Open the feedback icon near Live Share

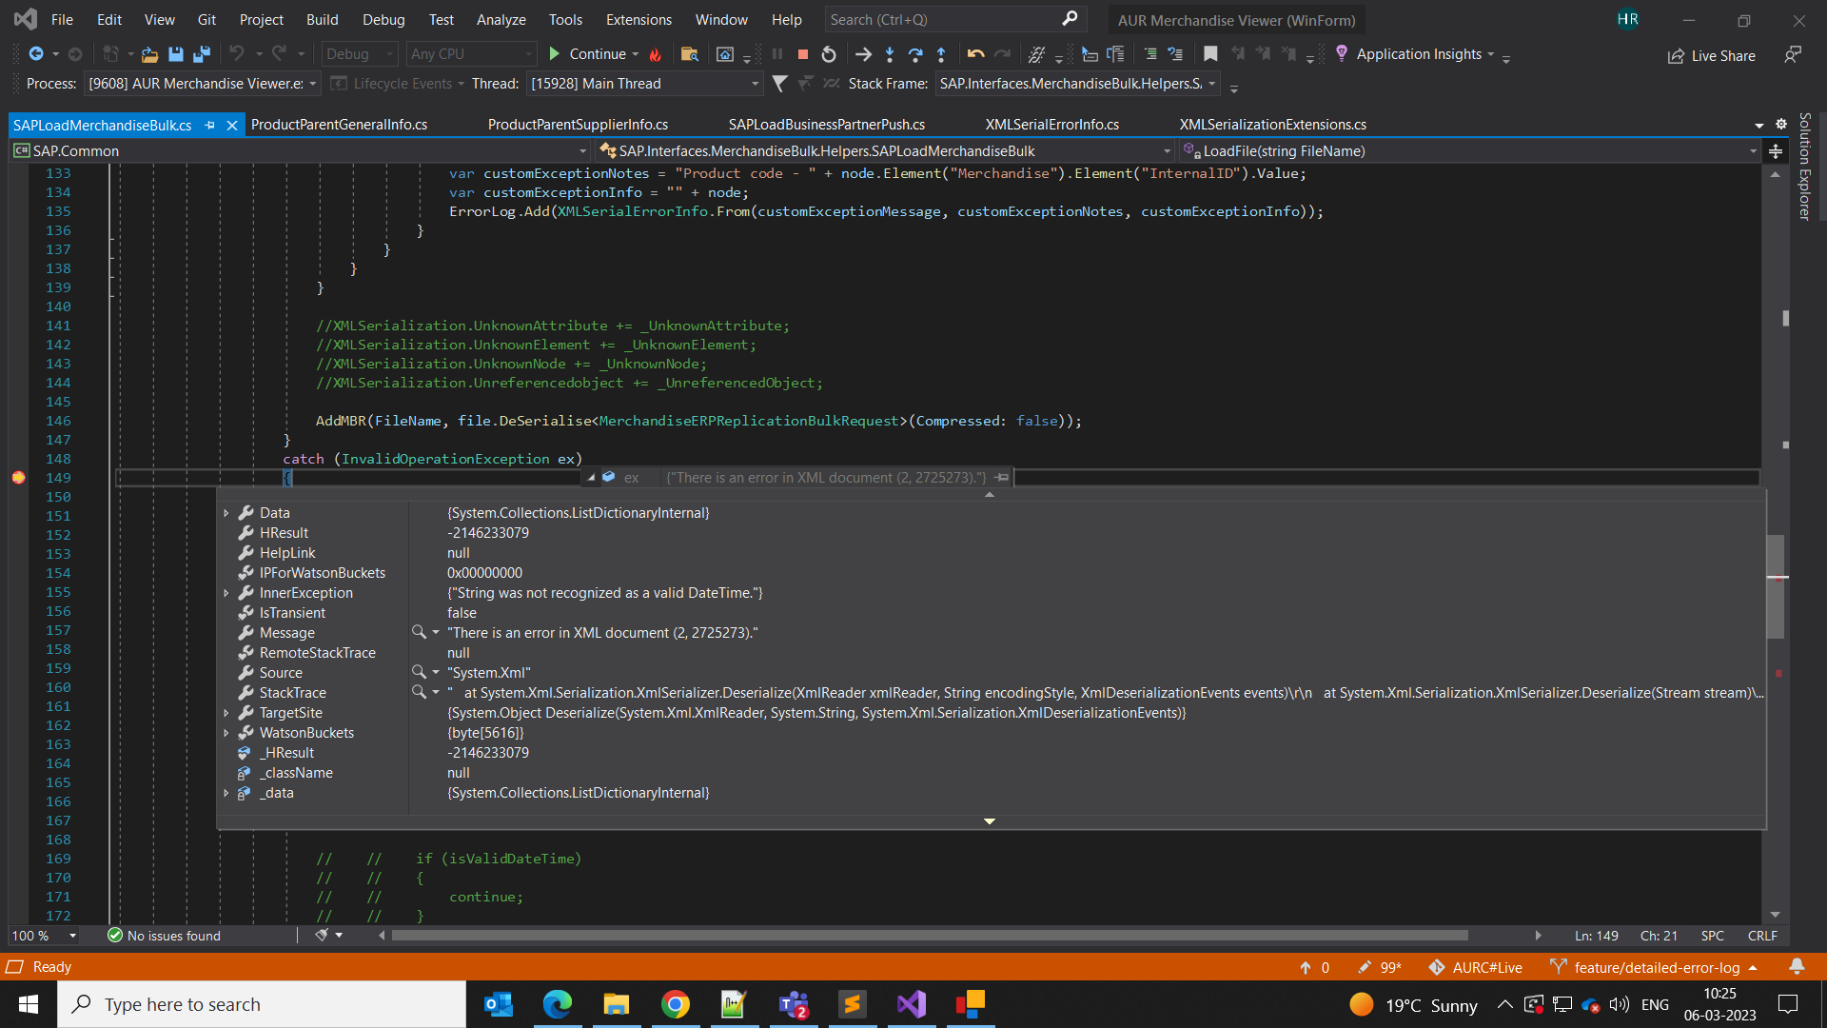tap(1793, 55)
